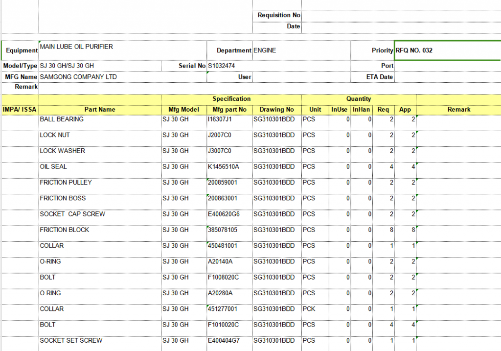Click the empty Requisition No field
This screenshot has width=501, height=351.
tap(400, 15)
